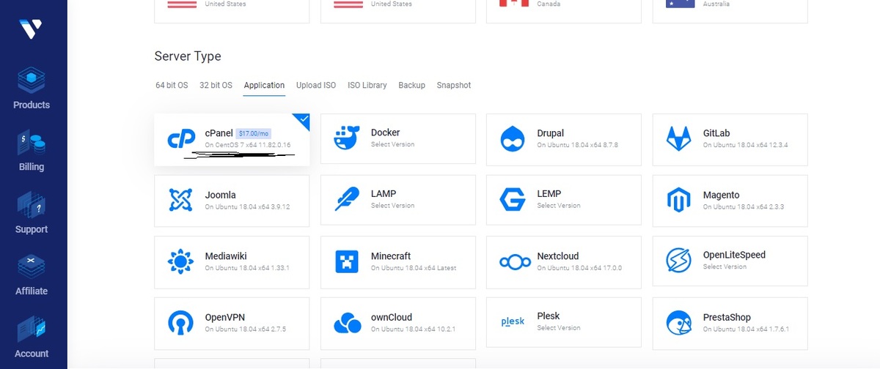
Task: Click the Minecraft creeper icon
Action: click(x=346, y=261)
